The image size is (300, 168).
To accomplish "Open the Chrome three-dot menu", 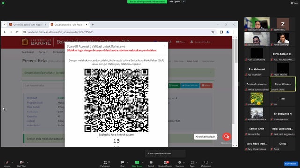I will [234, 32].
